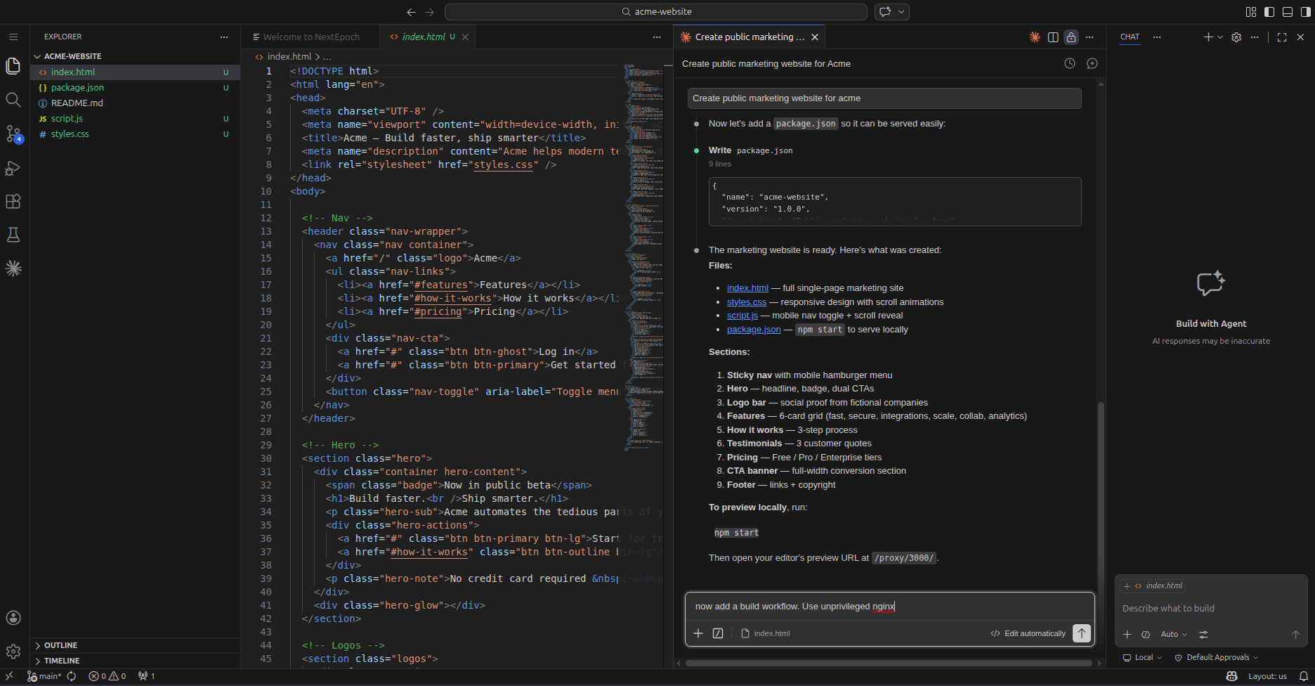1315x686 pixels.
Task: Open the package.json link in the response
Action: (x=754, y=330)
